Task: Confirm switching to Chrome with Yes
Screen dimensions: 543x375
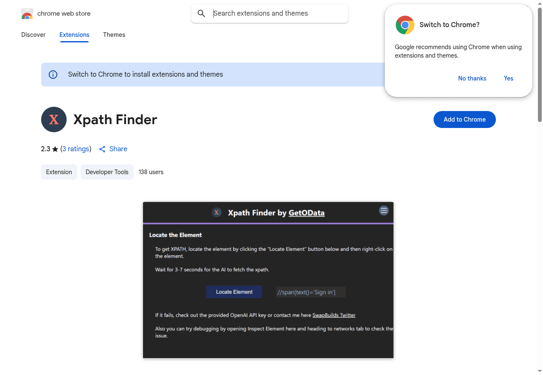Action: (x=508, y=78)
